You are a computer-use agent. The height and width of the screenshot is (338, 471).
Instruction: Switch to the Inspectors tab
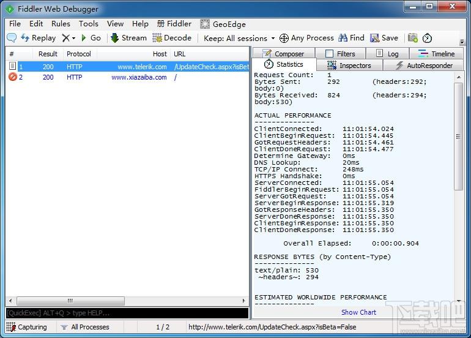(349, 66)
